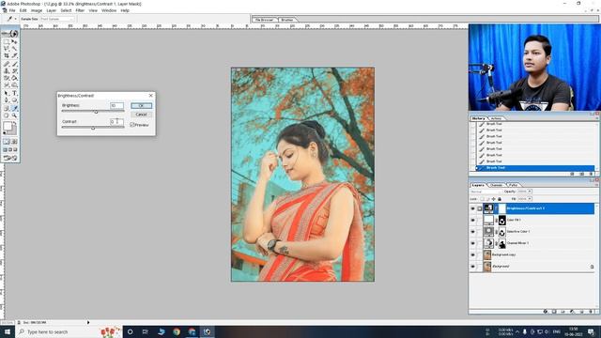Open the File Browser tab
The width and height of the screenshot is (601, 338).
click(265, 19)
